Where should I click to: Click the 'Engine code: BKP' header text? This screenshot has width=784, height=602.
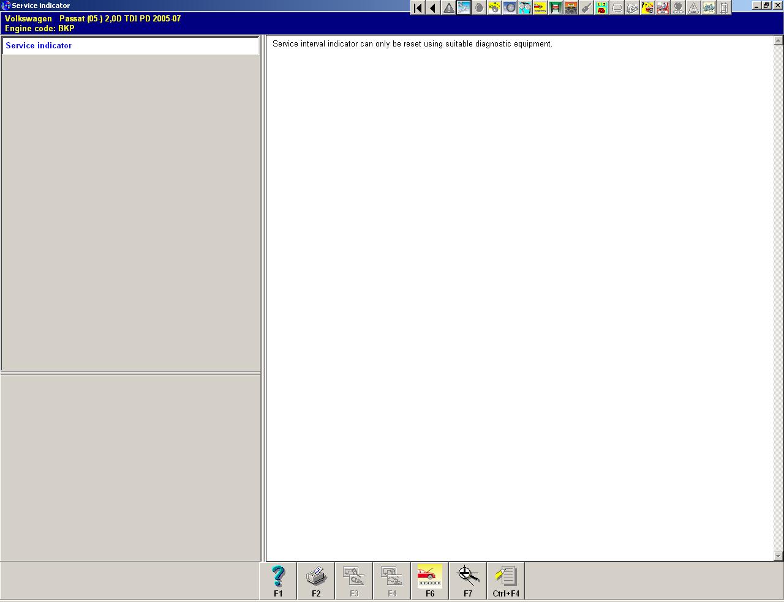click(40, 28)
